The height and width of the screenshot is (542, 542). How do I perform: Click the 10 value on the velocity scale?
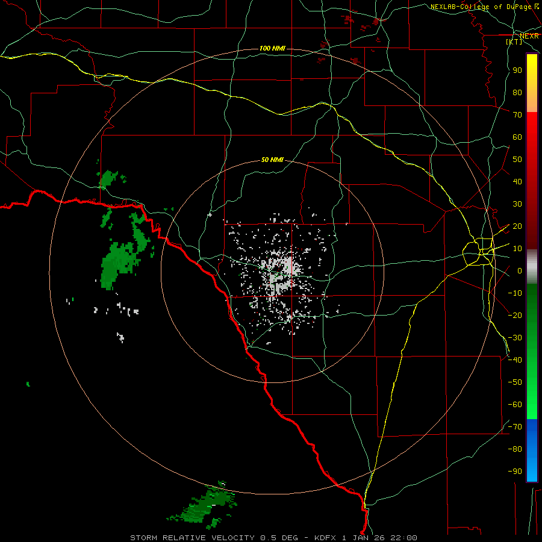tap(517, 249)
